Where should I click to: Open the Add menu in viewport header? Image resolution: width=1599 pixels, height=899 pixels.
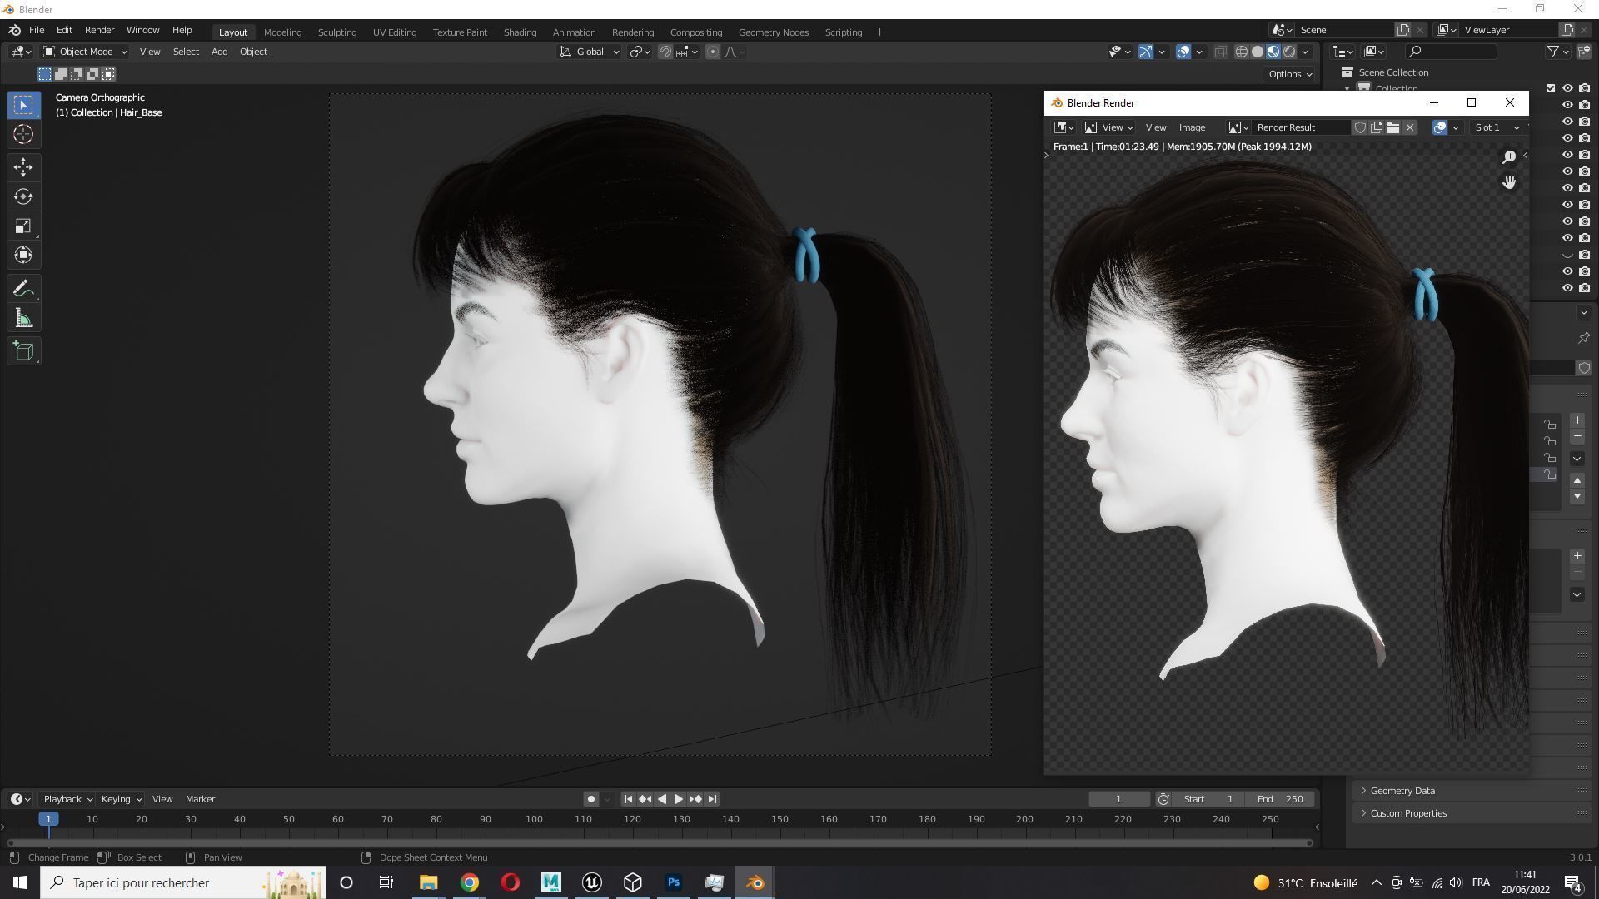[x=219, y=52]
